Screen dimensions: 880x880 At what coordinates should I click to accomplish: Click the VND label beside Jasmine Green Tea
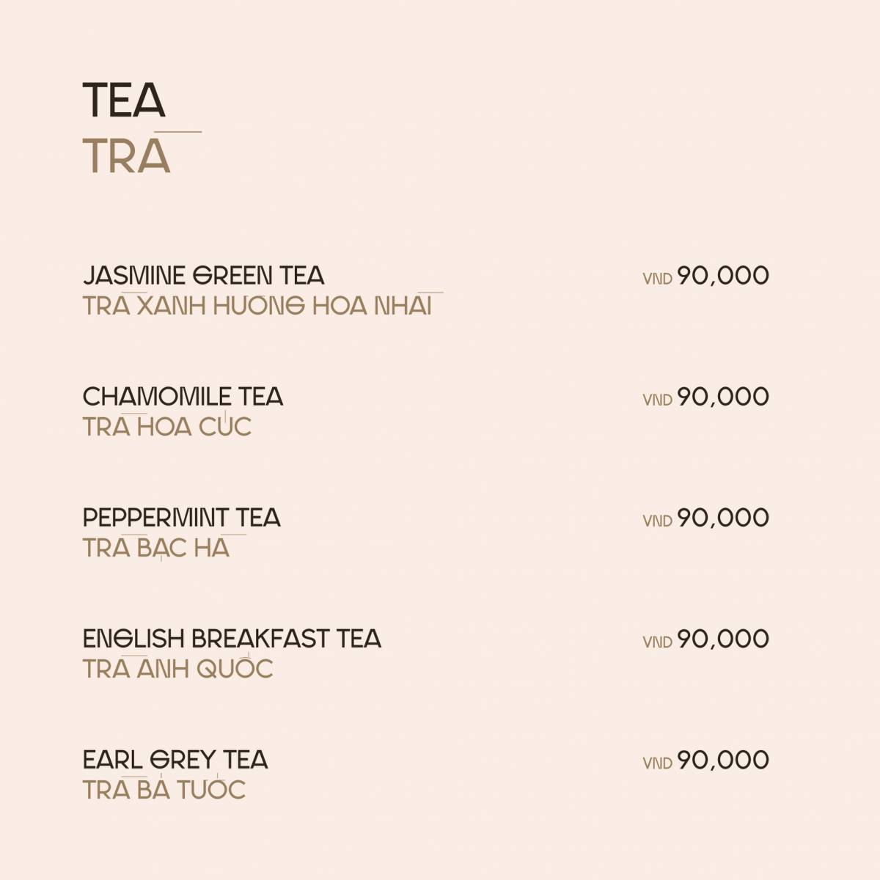click(658, 279)
